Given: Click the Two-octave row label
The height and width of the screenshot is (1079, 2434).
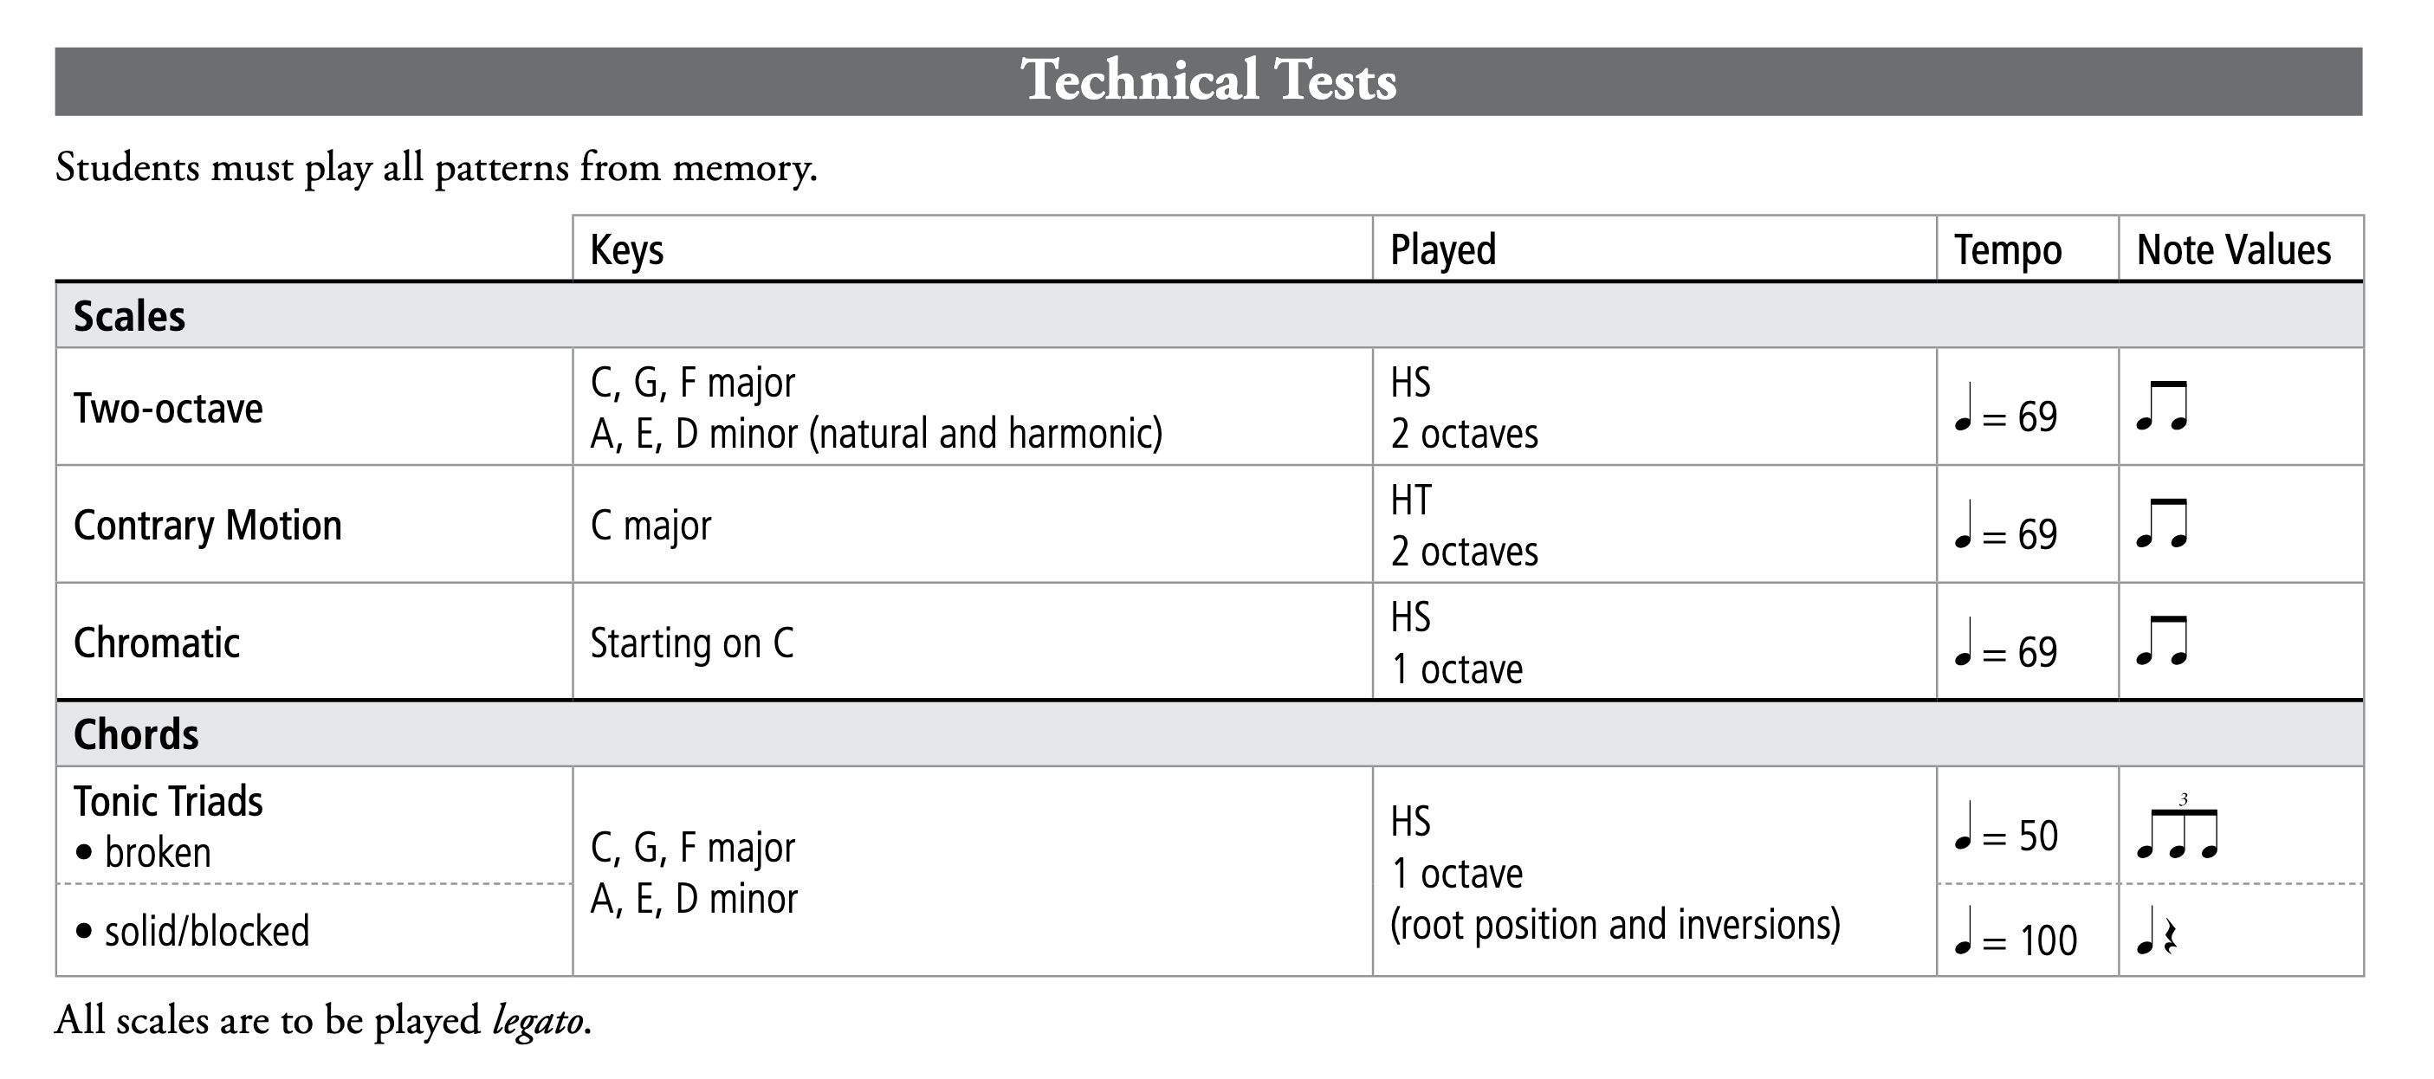Looking at the screenshot, I should [168, 408].
